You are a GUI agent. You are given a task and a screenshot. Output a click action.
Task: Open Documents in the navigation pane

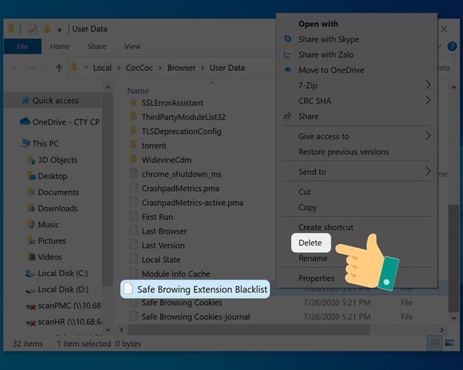(x=54, y=192)
